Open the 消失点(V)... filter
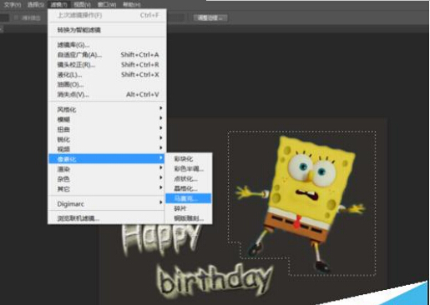Viewport: 430px width, 305px height. click(x=108, y=94)
